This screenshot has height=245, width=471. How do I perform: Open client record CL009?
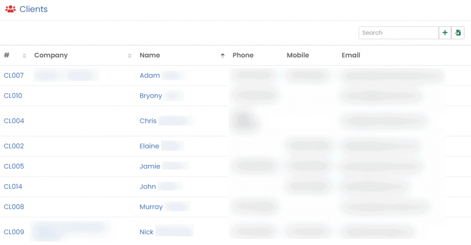[14, 232]
